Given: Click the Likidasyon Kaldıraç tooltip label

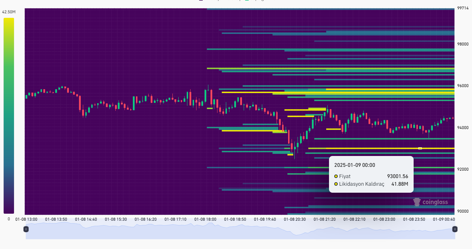Looking at the screenshot, I should pos(362,184).
